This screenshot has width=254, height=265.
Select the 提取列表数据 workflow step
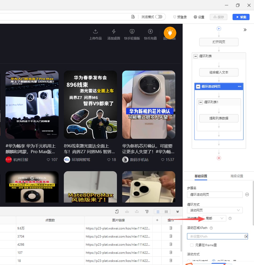point(219,118)
